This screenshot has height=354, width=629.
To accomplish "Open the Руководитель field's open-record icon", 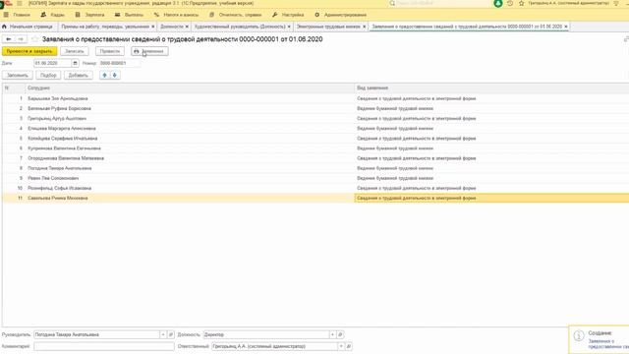I will pyautogui.click(x=171, y=334).
